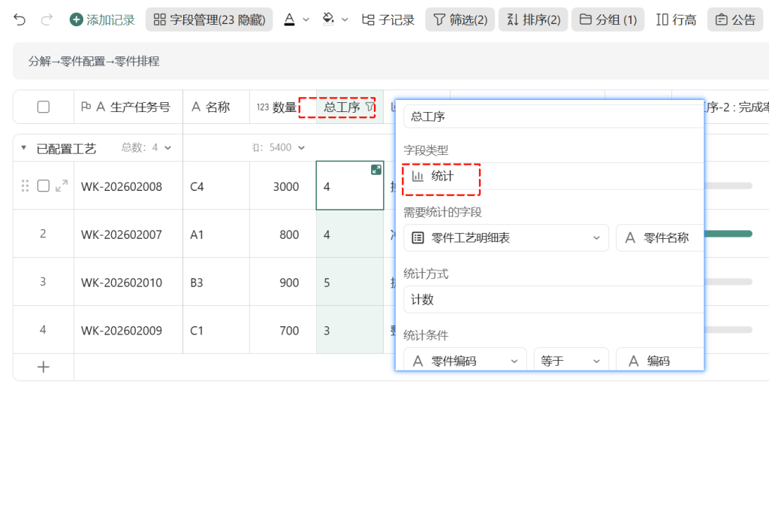The image size is (769, 508).
Task: Select 总工序 cell with value 5
Action: [350, 283]
